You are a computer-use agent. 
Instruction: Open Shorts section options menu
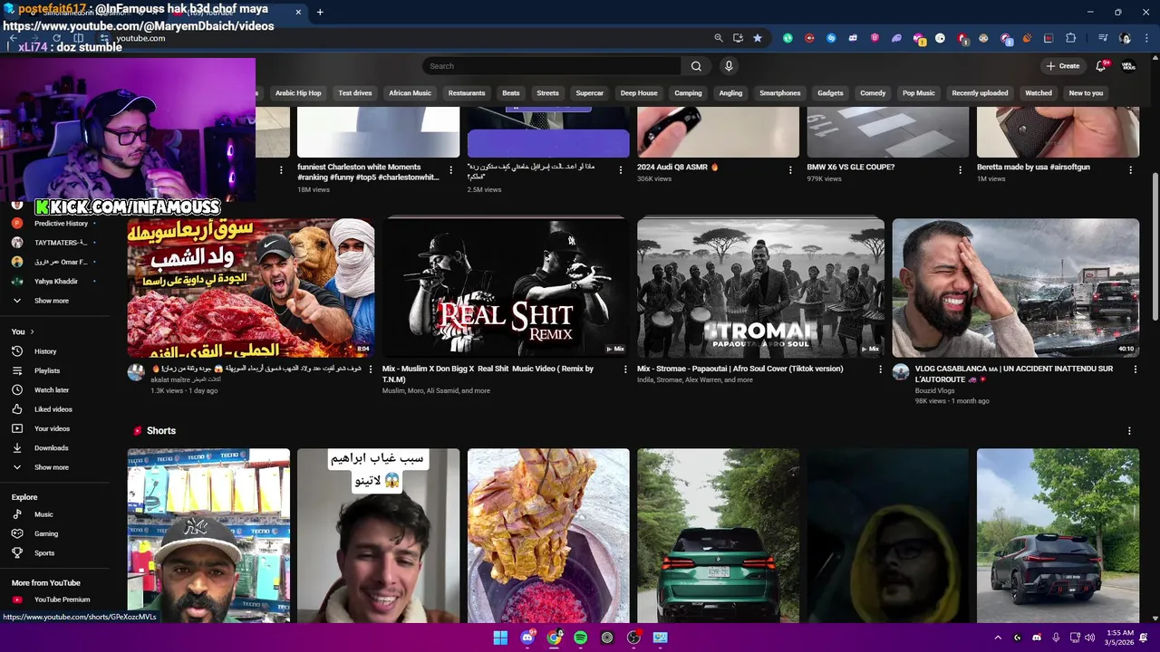pyautogui.click(x=1129, y=431)
